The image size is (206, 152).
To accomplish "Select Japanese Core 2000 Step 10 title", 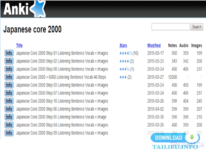I will point(62,101).
